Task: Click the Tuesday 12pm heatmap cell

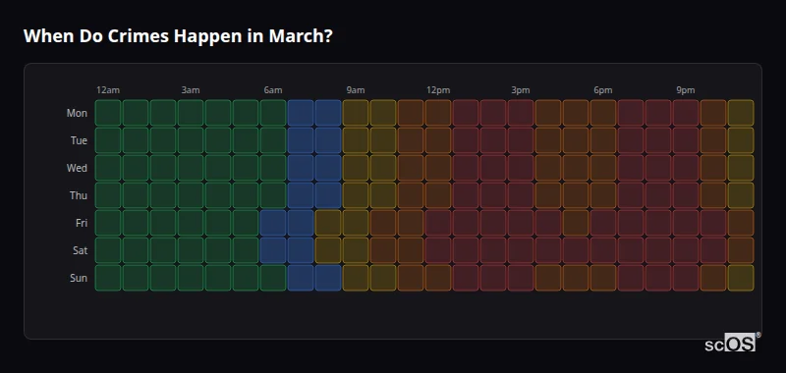Action: pos(438,140)
